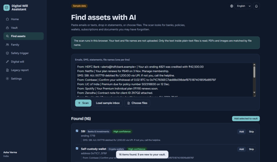Skip the SBI item
Image resolution: width=277 pixels, height=162 pixels.
251,132
